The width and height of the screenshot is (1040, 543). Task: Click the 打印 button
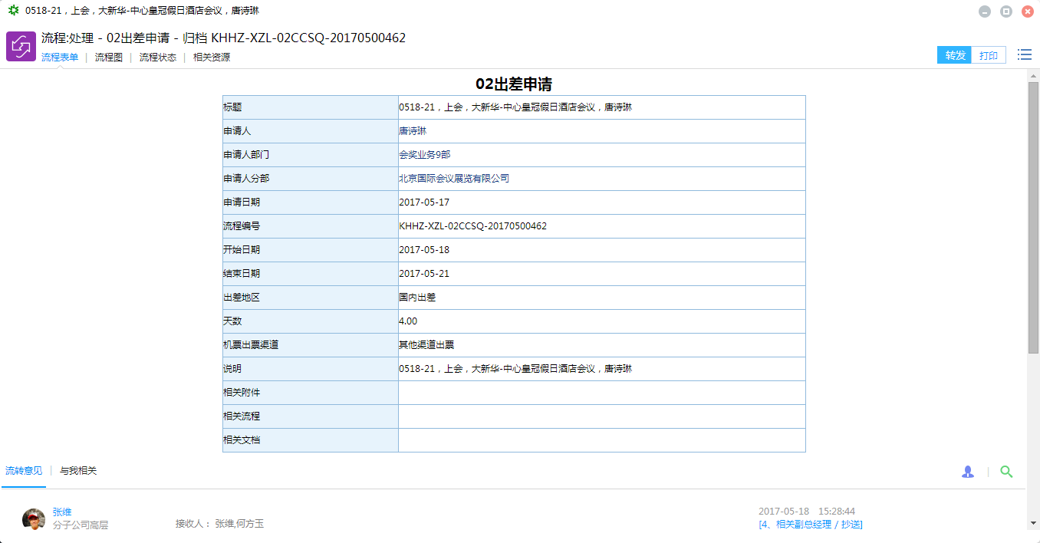tap(989, 55)
